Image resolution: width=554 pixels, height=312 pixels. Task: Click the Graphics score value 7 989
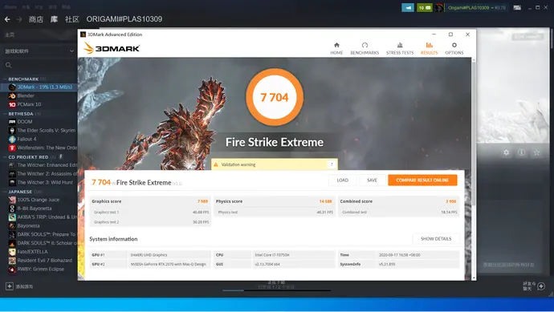tap(203, 201)
